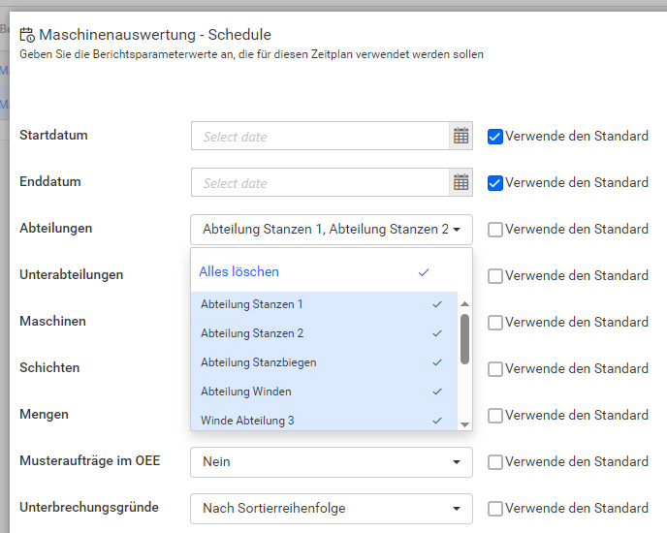Deselect Abteilung Stanzen 1 in list

click(x=320, y=304)
